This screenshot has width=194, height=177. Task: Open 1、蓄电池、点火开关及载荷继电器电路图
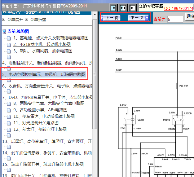[x=51, y=38]
